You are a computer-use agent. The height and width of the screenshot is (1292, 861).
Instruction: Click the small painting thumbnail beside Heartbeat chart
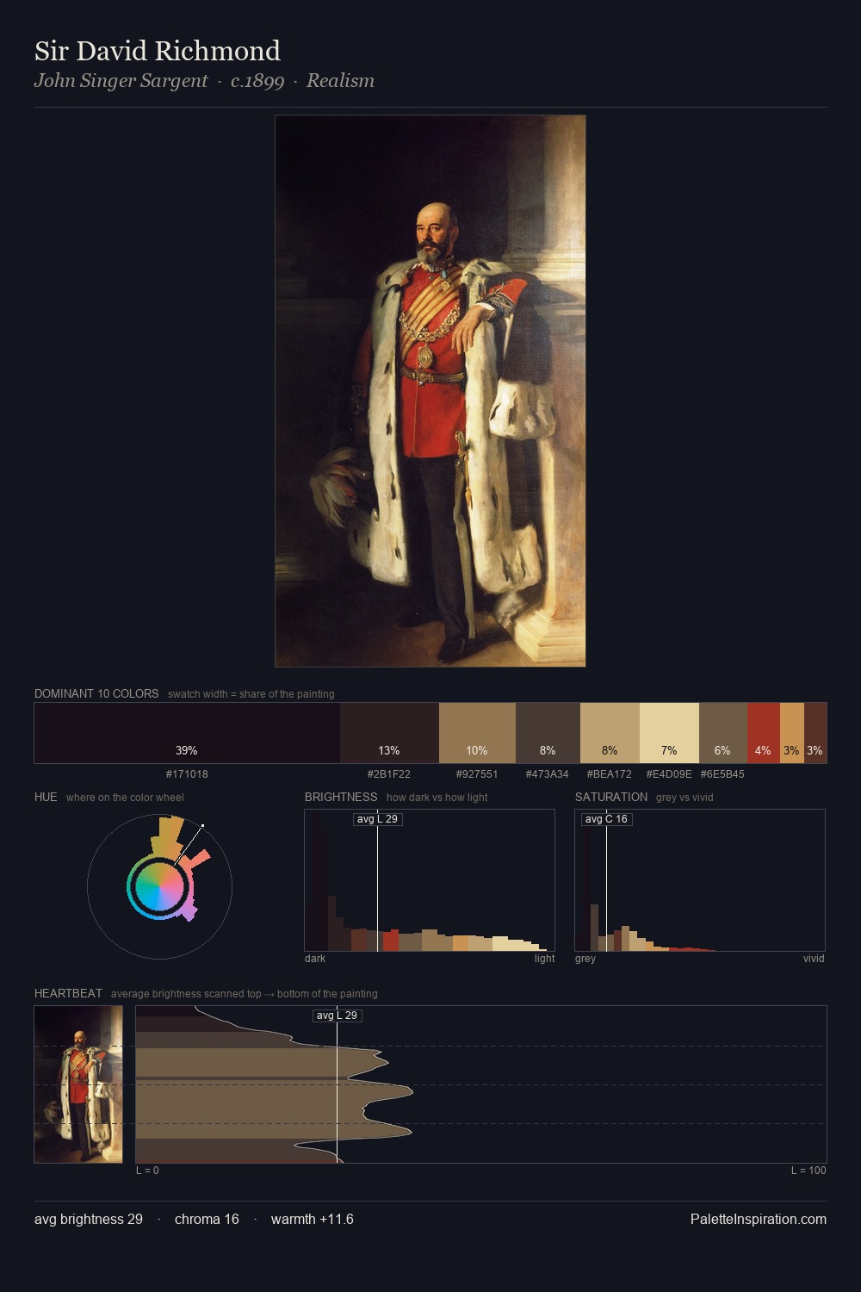(x=78, y=1084)
